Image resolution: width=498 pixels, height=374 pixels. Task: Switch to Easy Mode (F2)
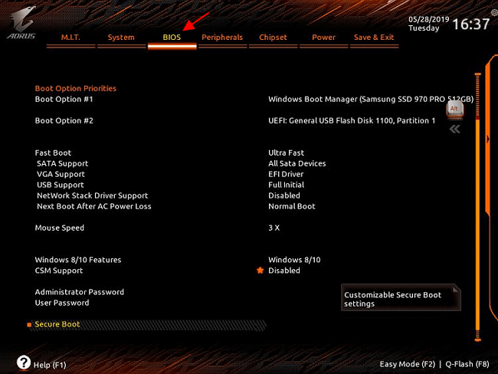(408, 364)
